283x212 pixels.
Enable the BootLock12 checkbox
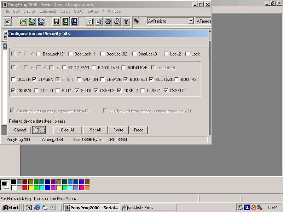click(x=39, y=54)
